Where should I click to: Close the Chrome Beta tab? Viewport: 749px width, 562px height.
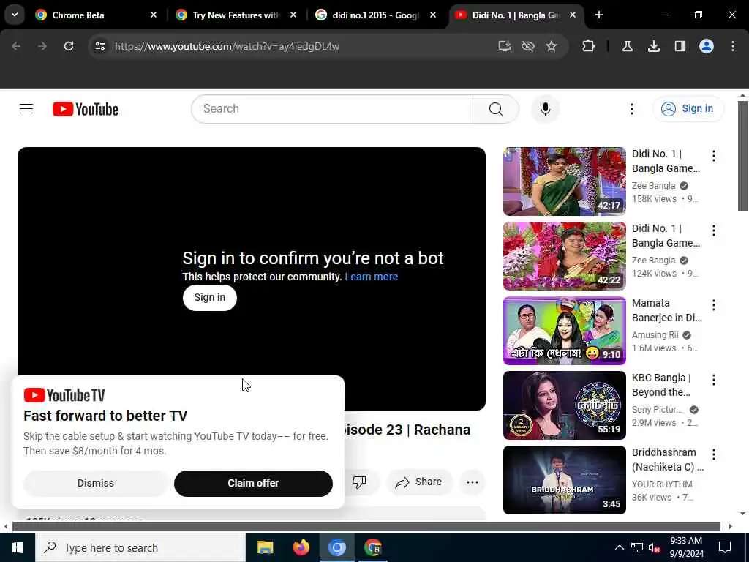click(x=154, y=15)
